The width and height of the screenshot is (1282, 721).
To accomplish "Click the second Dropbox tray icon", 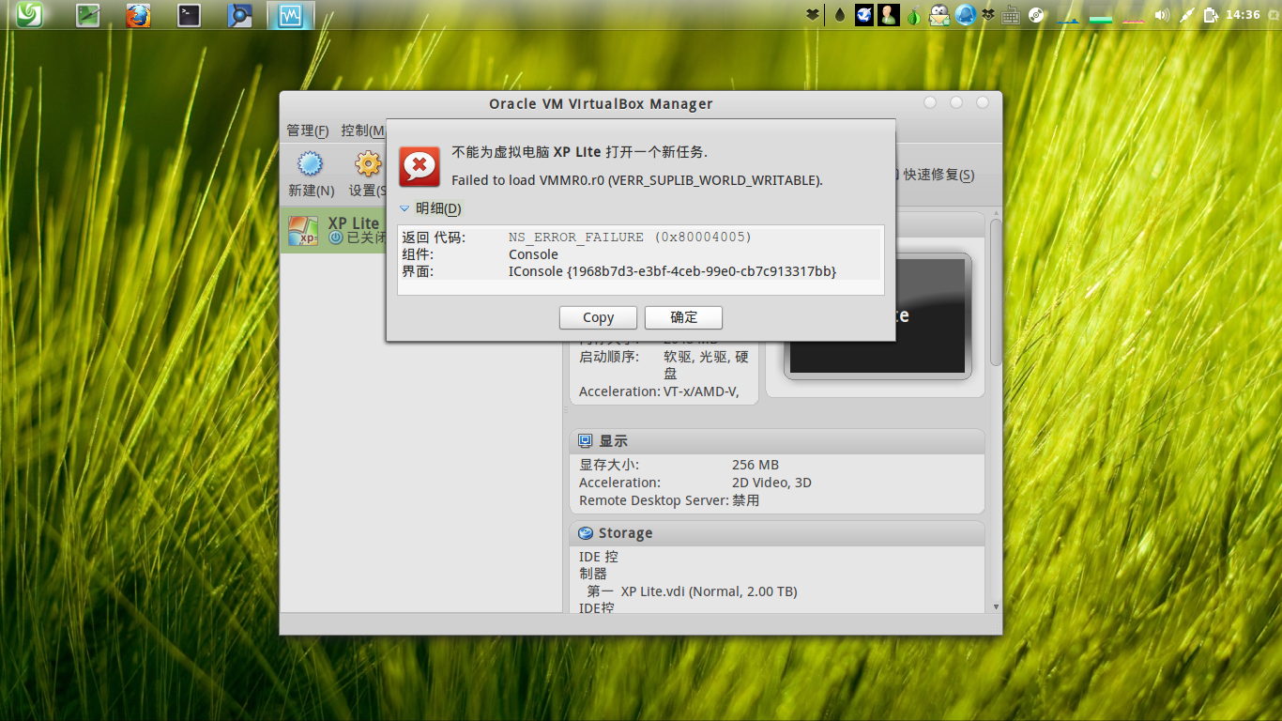I will pos(989,15).
